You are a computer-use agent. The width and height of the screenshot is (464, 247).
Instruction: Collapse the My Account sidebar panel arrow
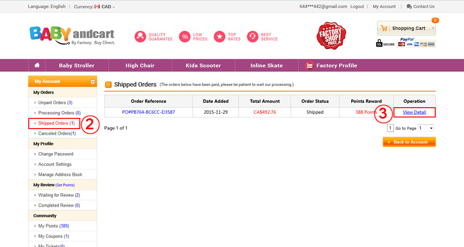[x=93, y=82]
